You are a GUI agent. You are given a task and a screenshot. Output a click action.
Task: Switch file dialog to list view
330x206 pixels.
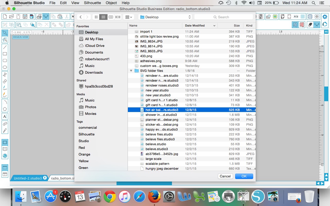[103, 17]
